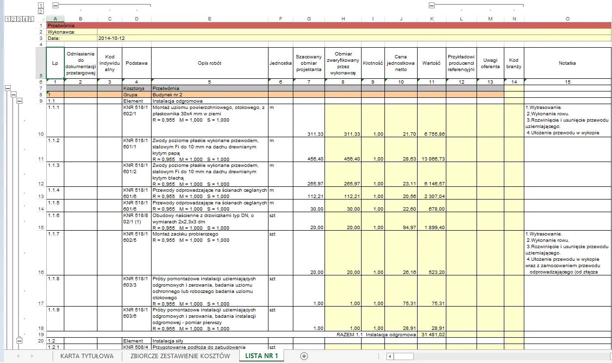
Task: Collapse column group above column A
Action: [x=55, y=5]
